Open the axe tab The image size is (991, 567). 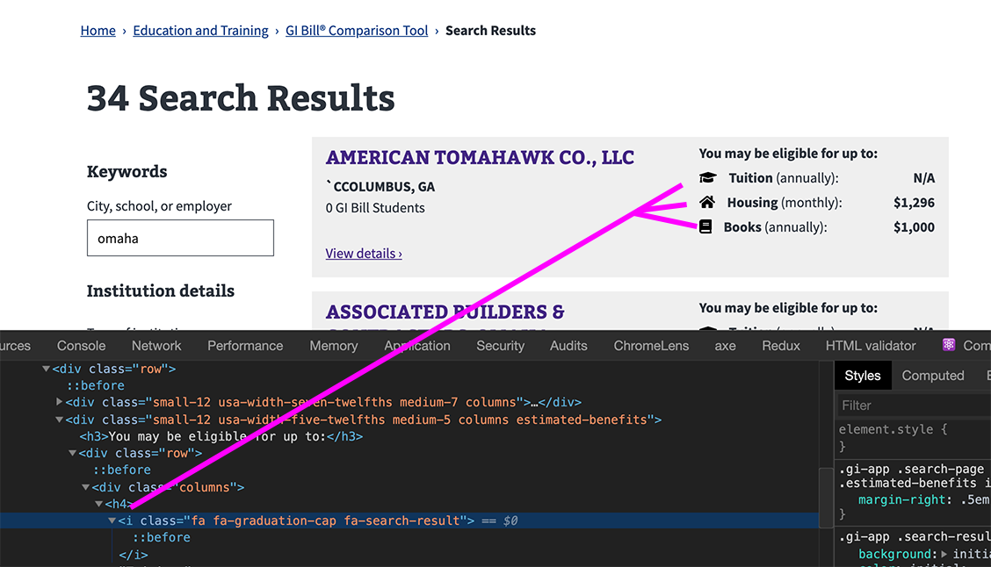[725, 345]
